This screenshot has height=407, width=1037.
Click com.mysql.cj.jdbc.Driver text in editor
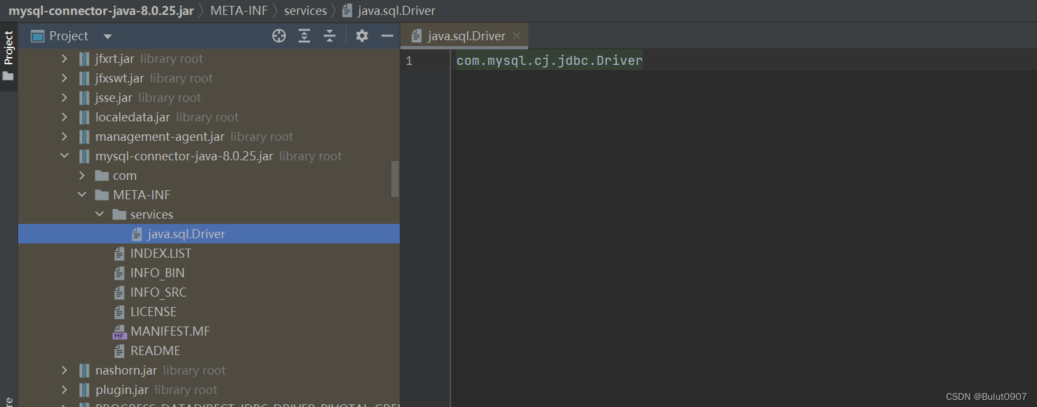click(550, 60)
